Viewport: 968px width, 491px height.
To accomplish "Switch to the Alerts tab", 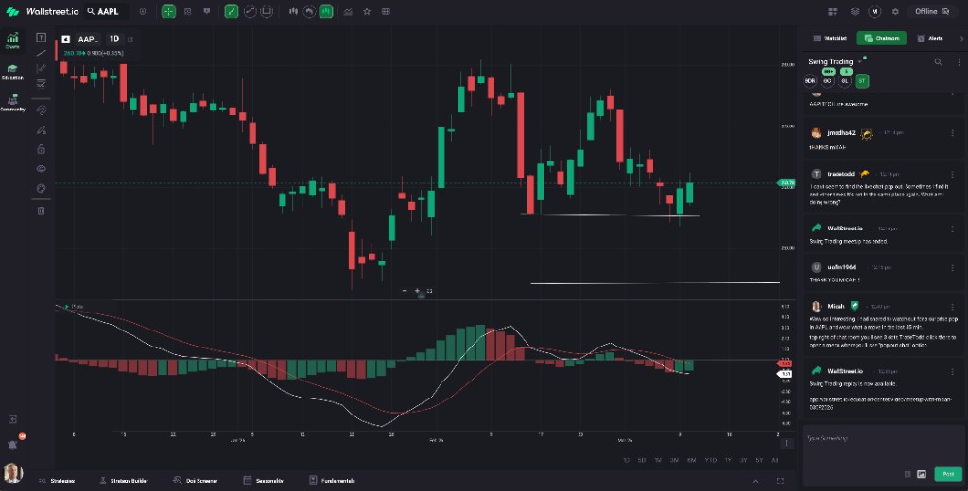I will coord(930,39).
